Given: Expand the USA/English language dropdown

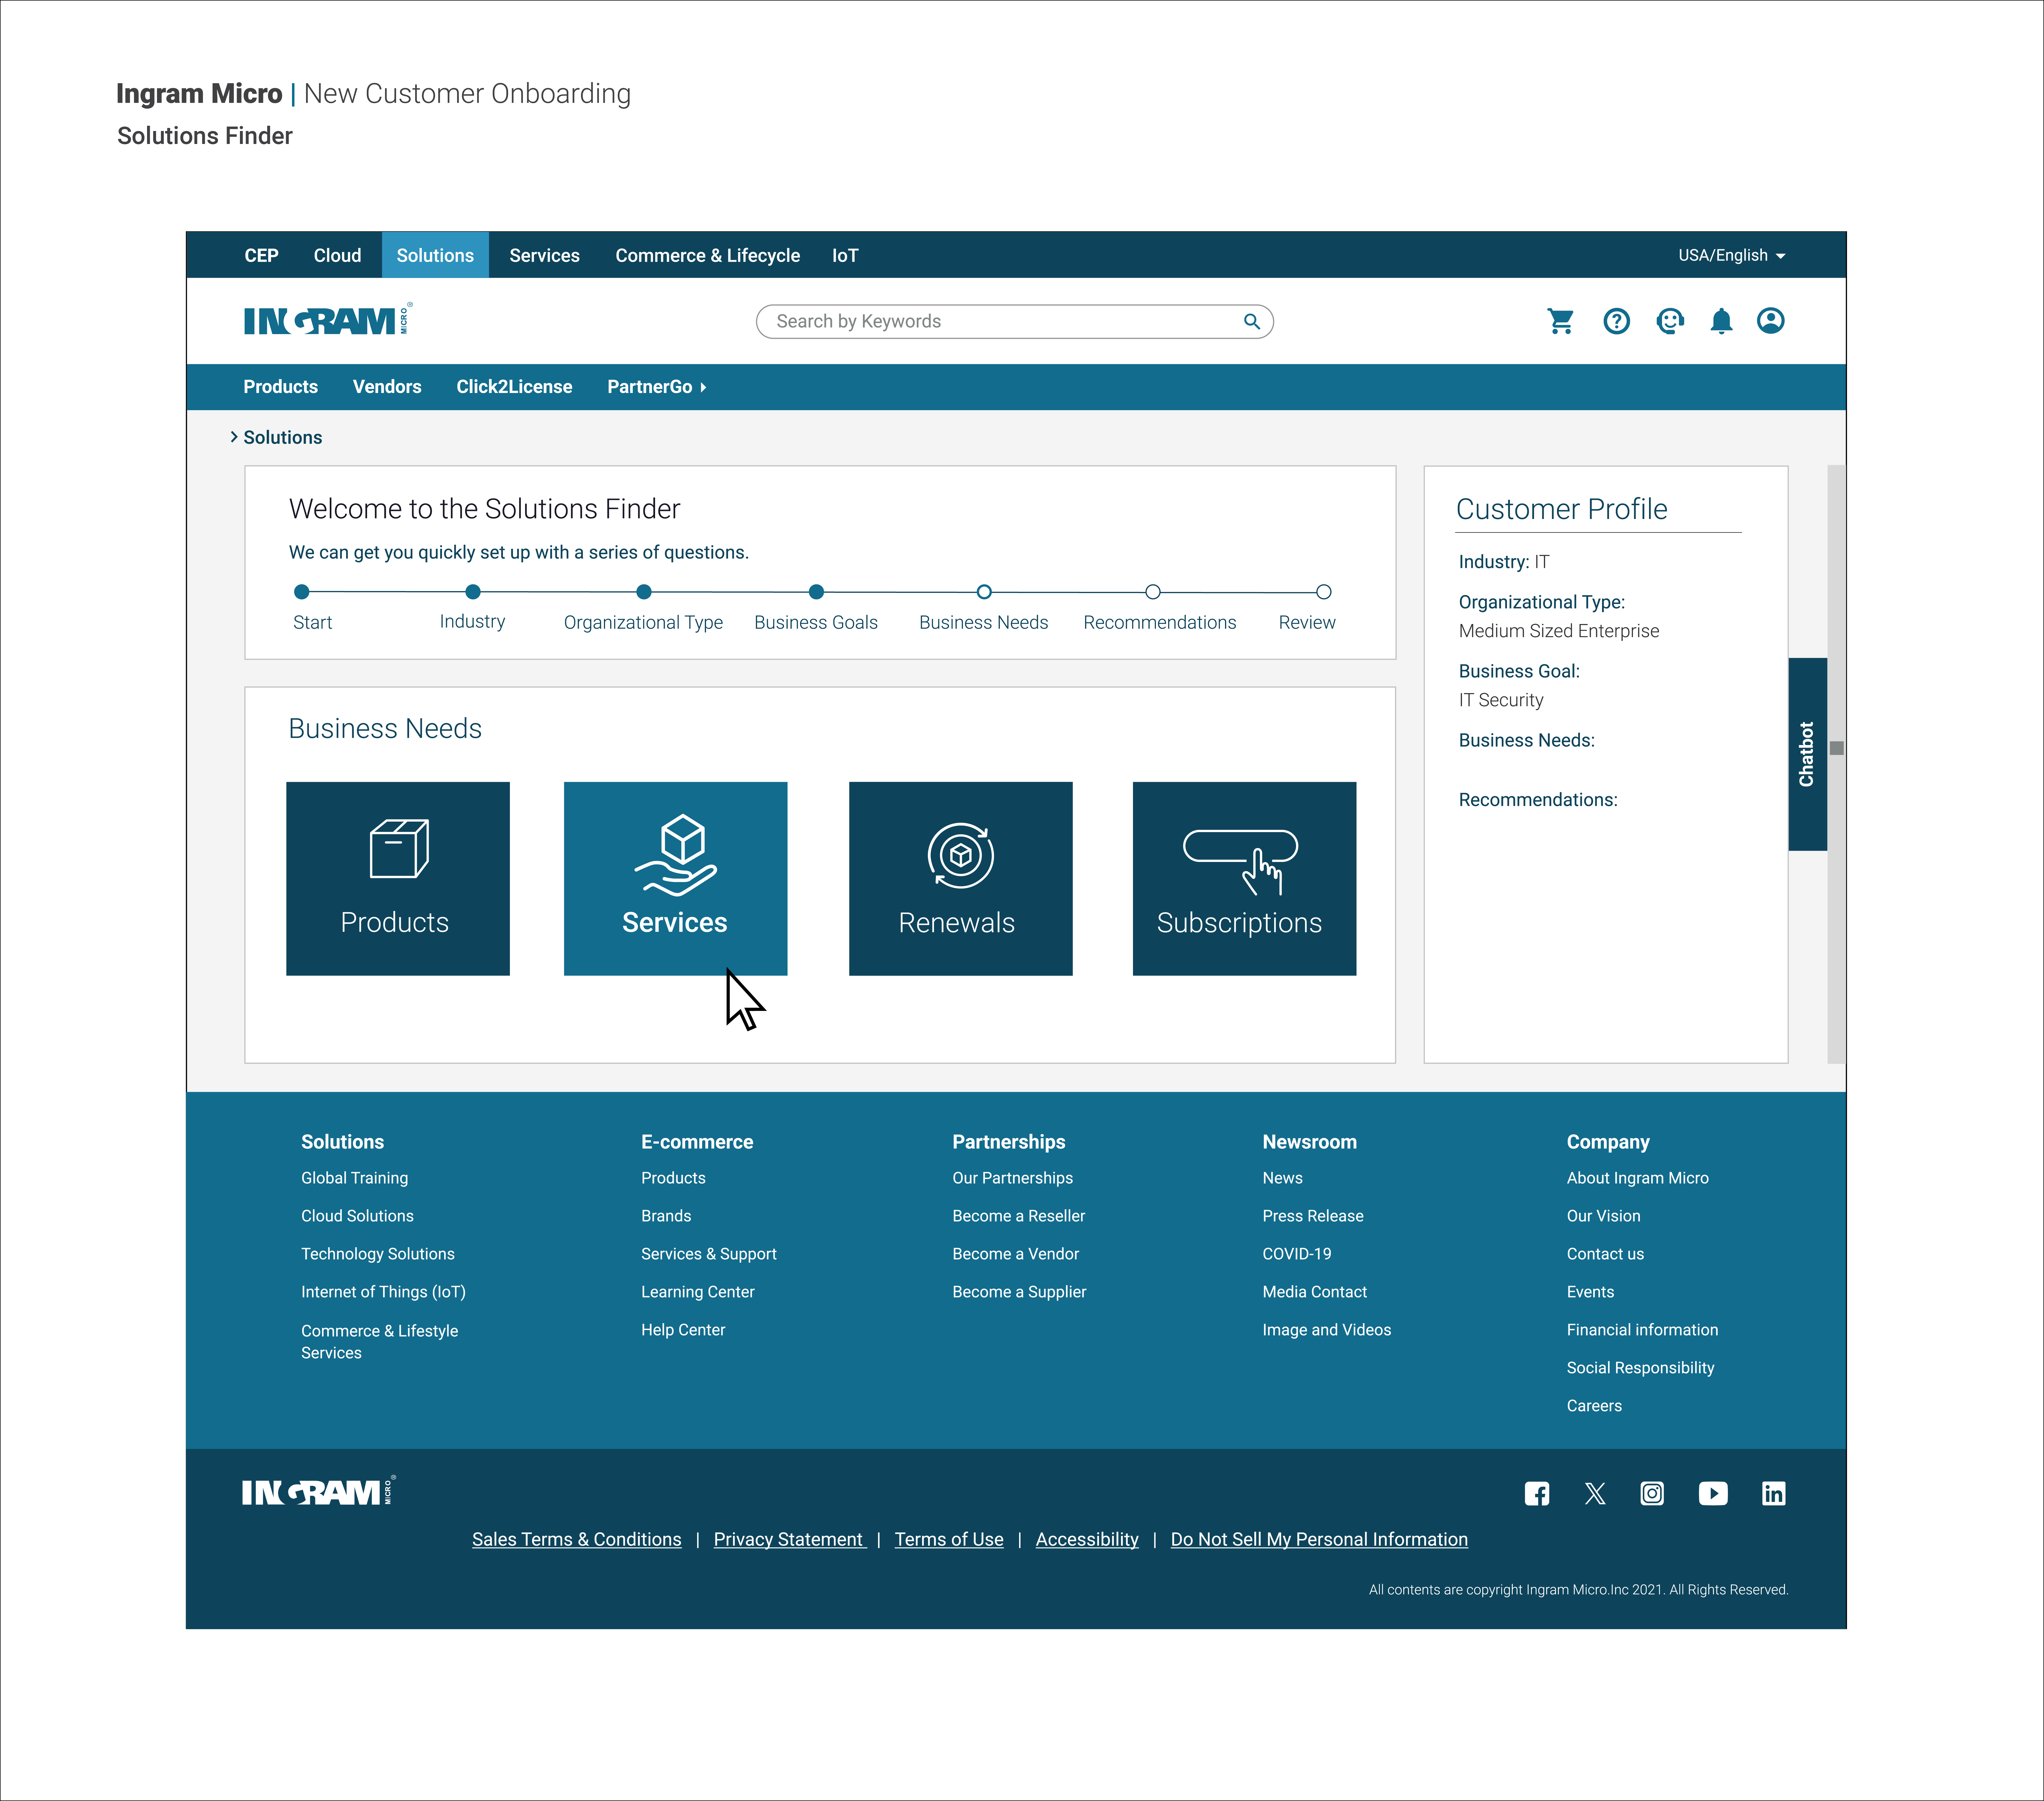Looking at the screenshot, I should (1731, 255).
